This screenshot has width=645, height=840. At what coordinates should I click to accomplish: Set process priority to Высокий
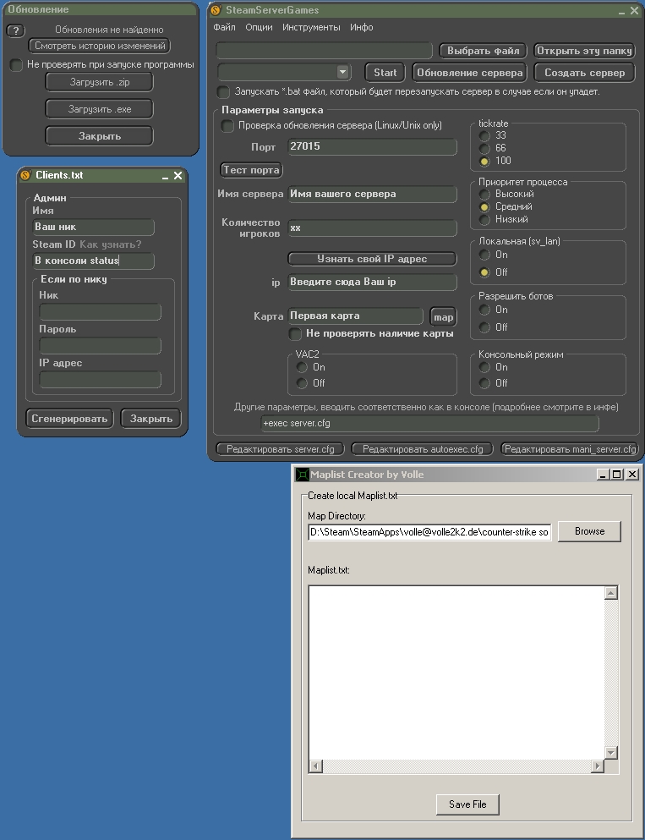tap(484, 194)
